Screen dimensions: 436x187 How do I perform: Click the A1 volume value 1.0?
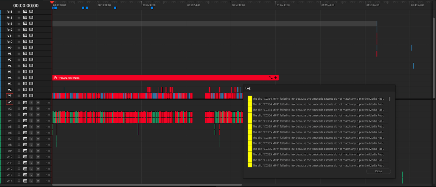[48, 102]
